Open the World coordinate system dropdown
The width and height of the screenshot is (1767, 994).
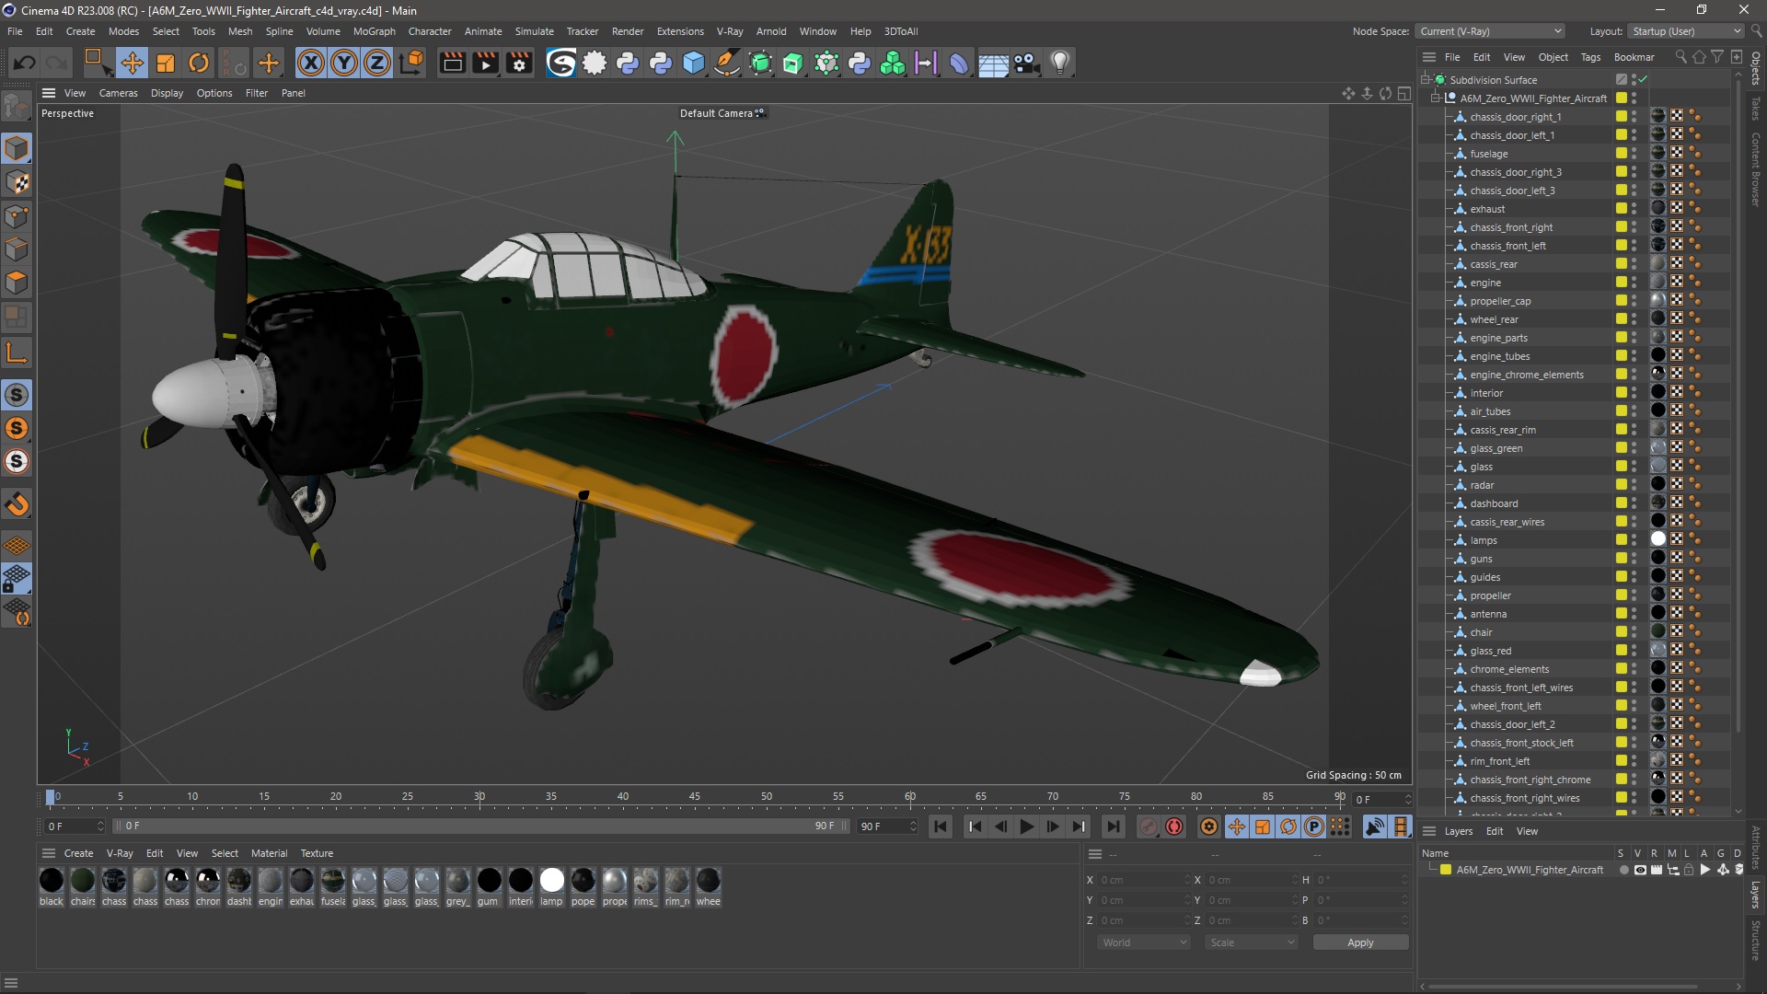pos(1144,942)
